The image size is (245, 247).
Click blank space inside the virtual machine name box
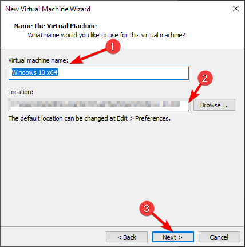[122, 73]
